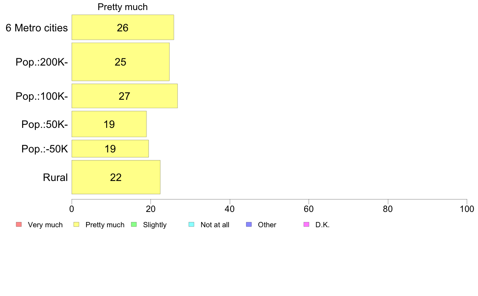Select the Pop.:100K- bar showing 27
Screen dimensions: 478x296
pos(125,96)
